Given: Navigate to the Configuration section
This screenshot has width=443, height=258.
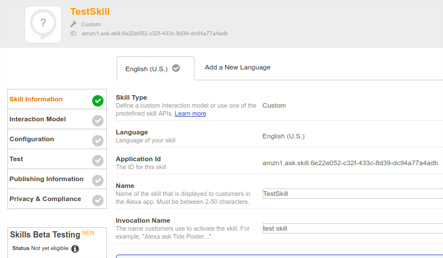Looking at the screenshot, I should (32, 140).
